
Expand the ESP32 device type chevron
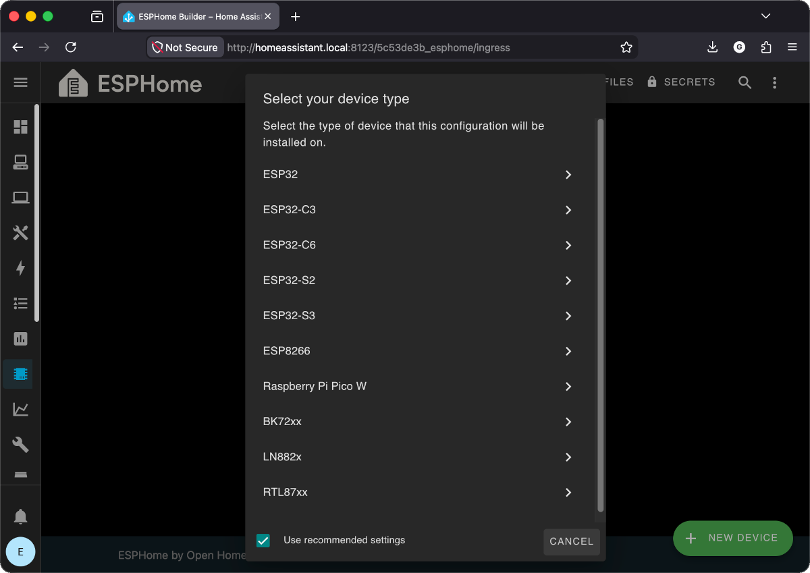(x=568, y=175)
